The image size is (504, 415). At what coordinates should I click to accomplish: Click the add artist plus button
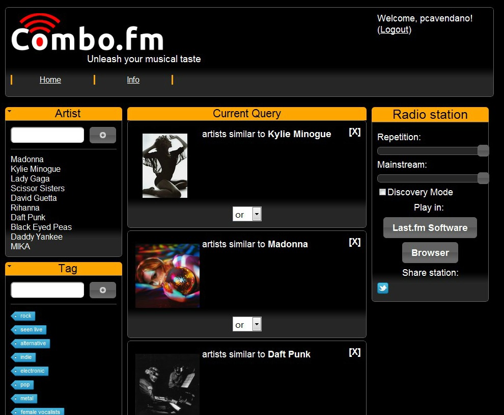coord(102,135)
